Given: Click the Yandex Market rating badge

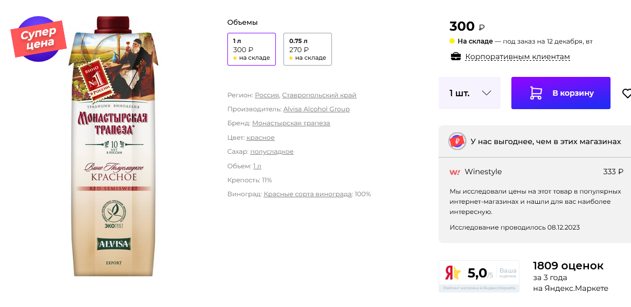Looking at the screenshot, I should [x=479, y=276].
